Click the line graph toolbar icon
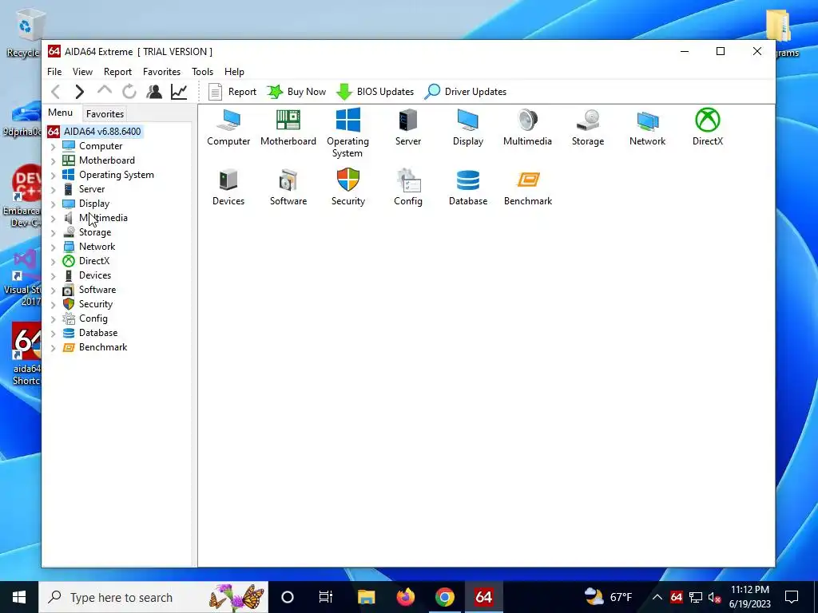818x613 pixels. coord(179,92)
